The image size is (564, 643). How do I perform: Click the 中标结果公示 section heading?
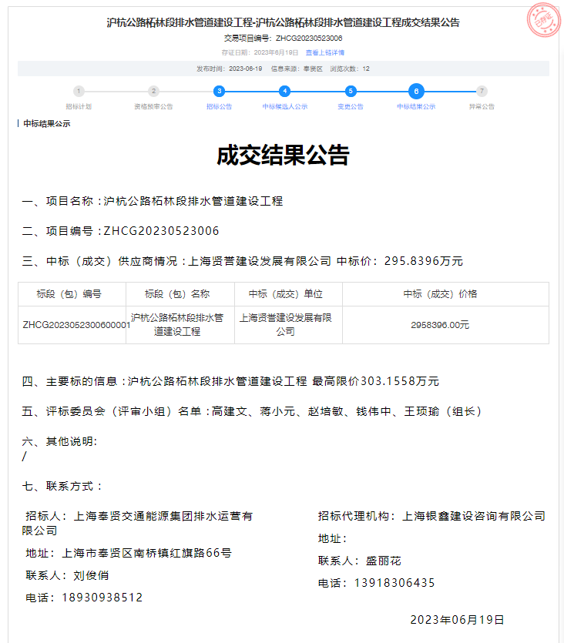click(46, 123)
